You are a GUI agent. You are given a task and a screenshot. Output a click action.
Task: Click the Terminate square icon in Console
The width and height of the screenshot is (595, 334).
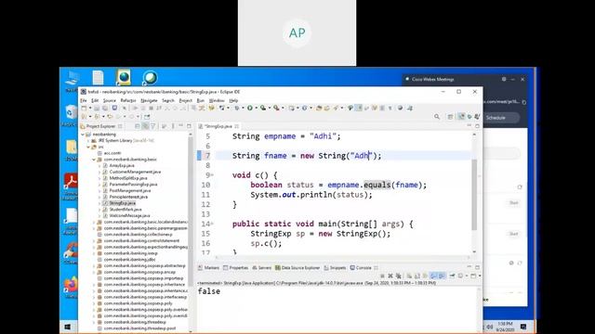pos(382,276)
